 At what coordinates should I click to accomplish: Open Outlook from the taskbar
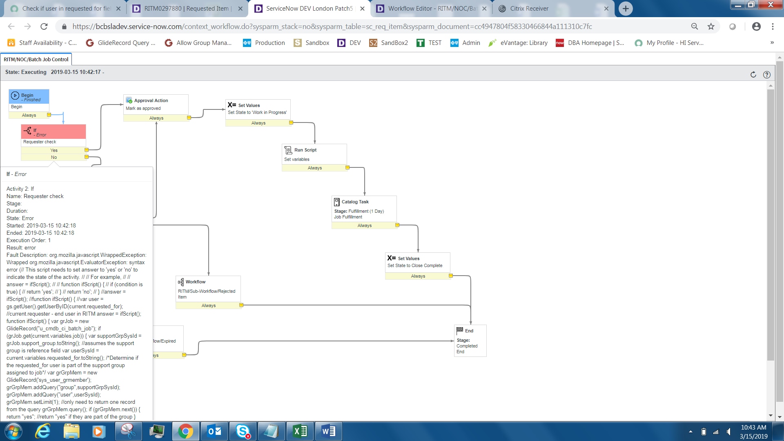pos(214,431)
